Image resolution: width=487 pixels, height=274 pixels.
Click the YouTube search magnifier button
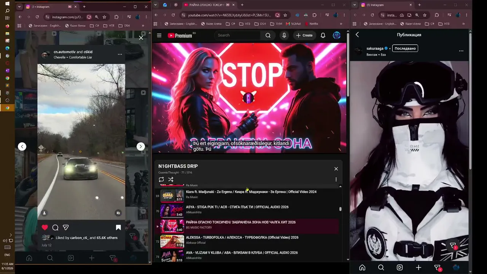click(x=268, y=35)
